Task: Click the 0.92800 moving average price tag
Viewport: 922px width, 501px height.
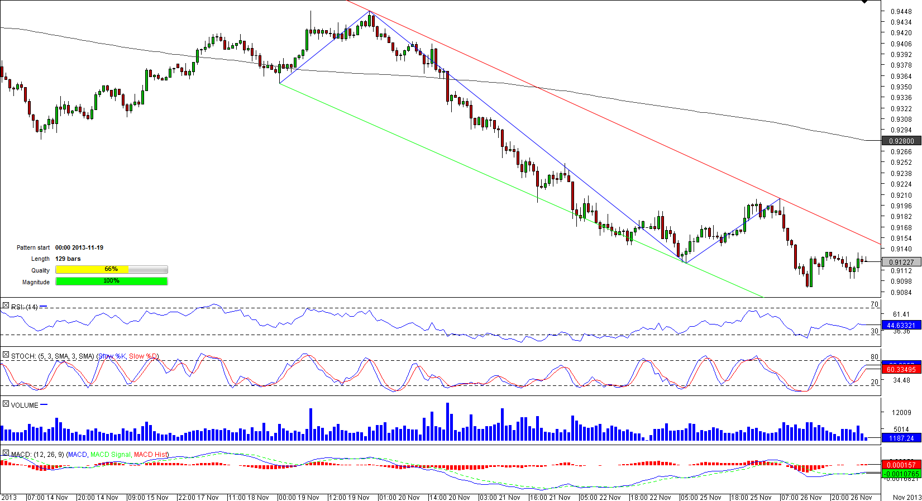Action: click(901, 141)
